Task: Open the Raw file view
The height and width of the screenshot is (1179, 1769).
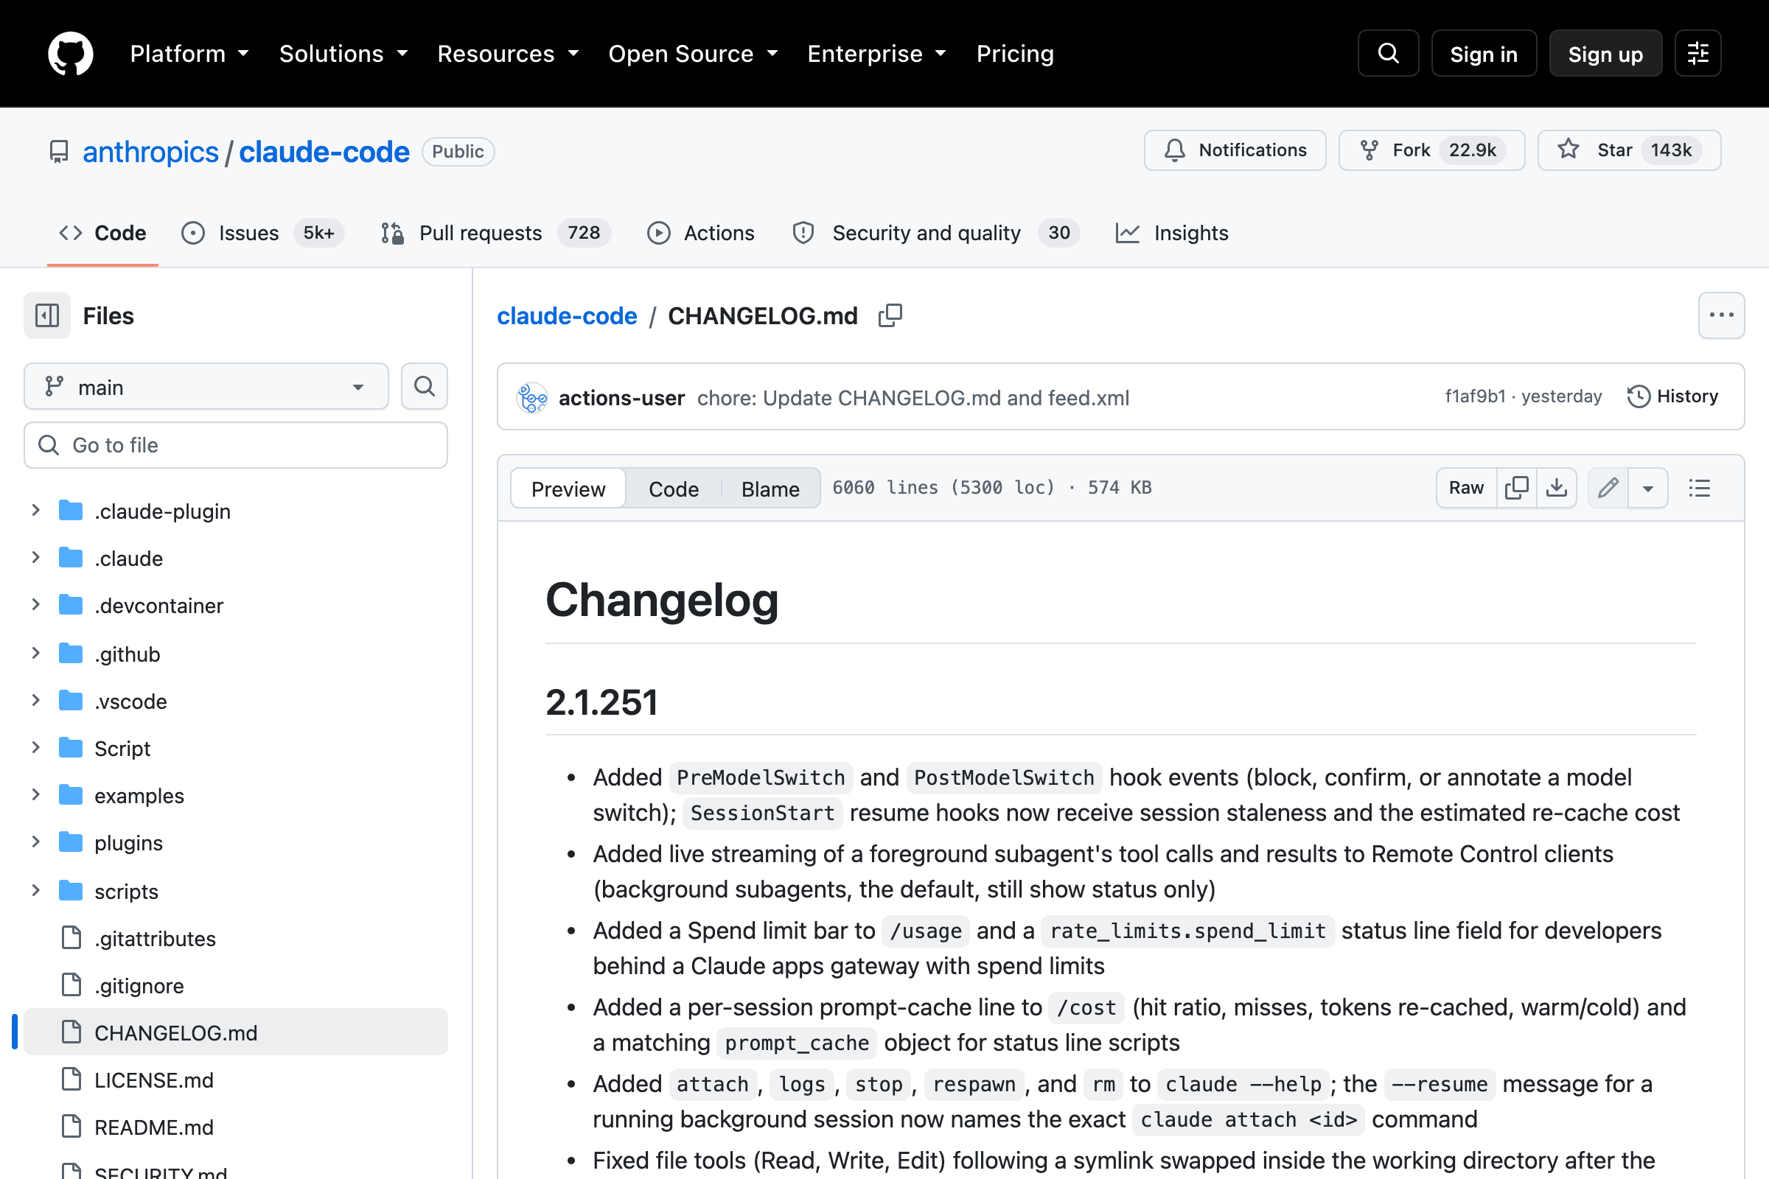Action: (x=1467, y=488)
